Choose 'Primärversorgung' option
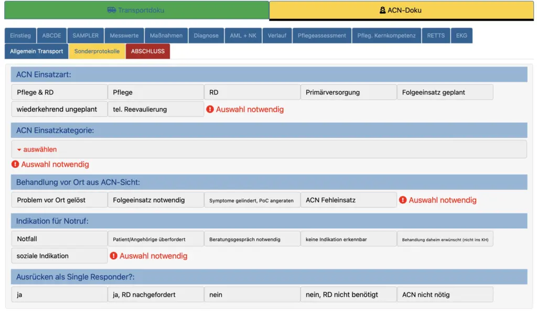 click(348, 92)
